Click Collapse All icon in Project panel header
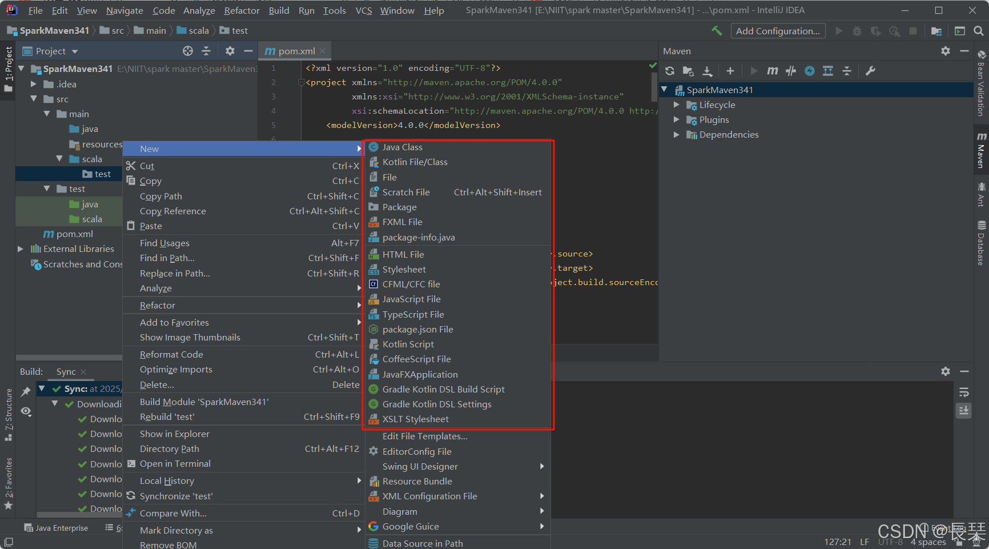Viewport: 989px width, 549px height. click(206, 51)
